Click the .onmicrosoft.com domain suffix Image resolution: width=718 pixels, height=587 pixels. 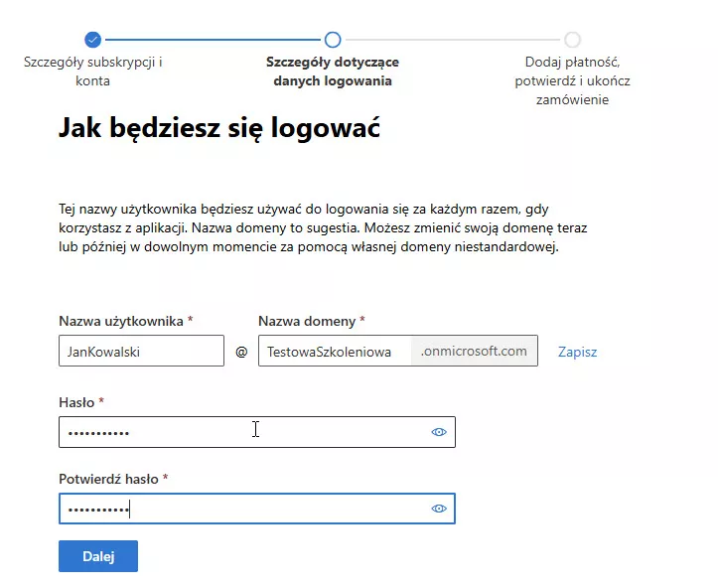point(474,352)
